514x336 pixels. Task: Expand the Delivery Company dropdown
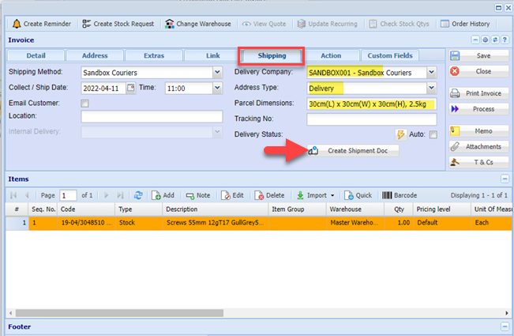pyautogui.click(x=431, y=72)
